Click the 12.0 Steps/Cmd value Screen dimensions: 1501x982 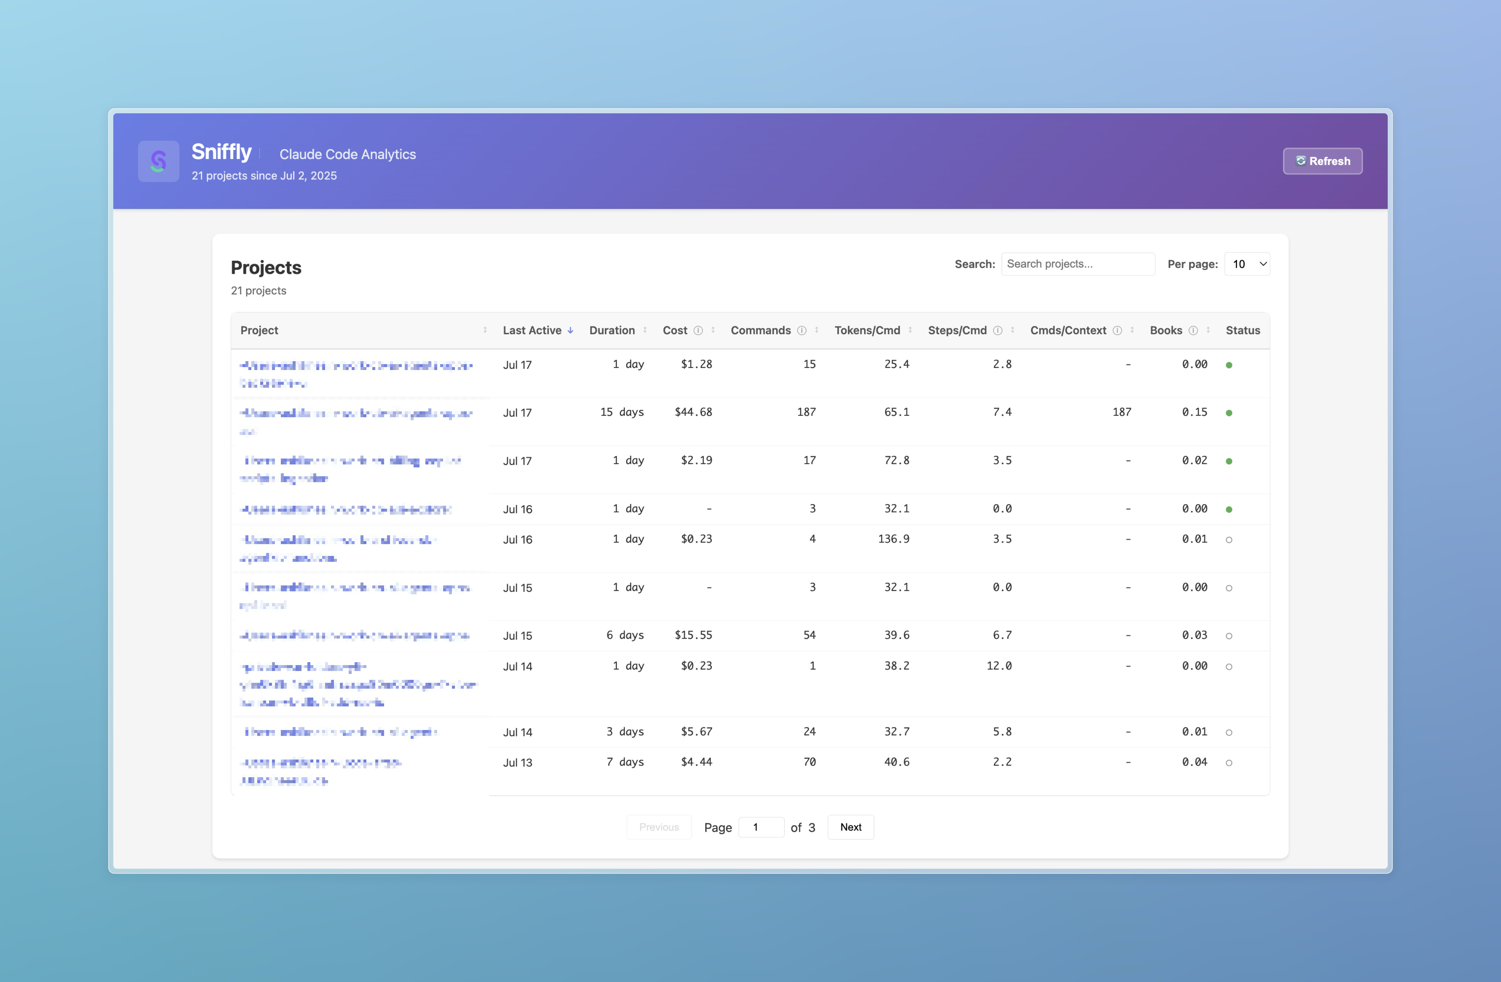click(x=999, y=665)
